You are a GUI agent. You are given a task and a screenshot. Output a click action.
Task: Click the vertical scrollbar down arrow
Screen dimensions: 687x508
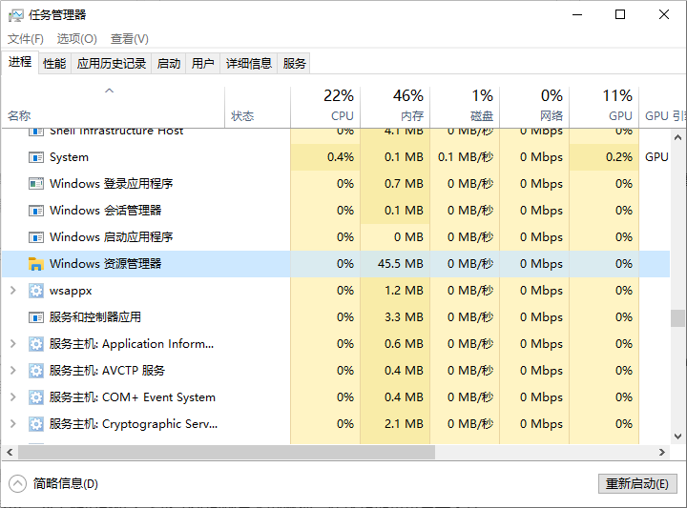pyautogui.click(x=677, y=437)
